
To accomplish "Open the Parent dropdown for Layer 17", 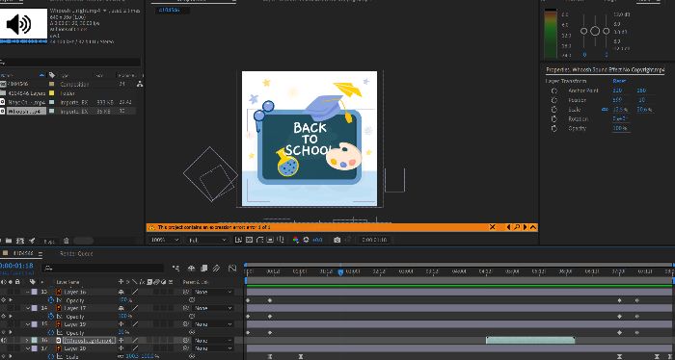I will (x=213, y=308).
